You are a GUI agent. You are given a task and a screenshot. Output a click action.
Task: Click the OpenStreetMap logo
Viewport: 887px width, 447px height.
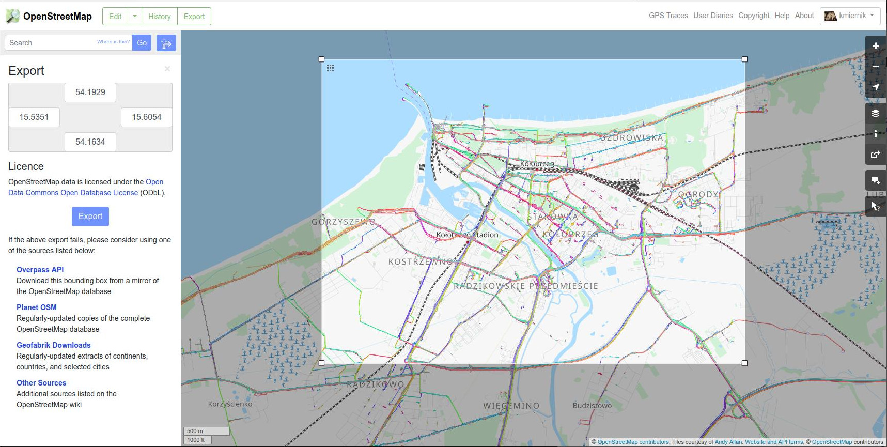click(x=49, y=17)
